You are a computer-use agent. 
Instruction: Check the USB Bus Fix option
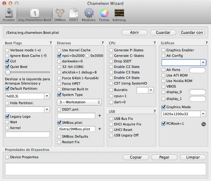[111, 119]
